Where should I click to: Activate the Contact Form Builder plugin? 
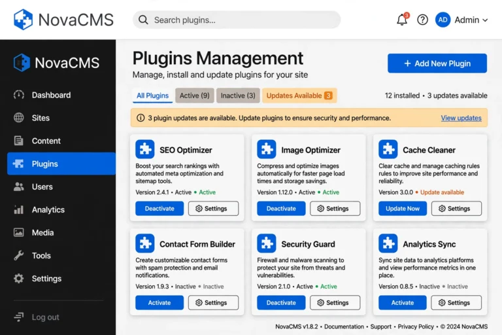point(159,303)
